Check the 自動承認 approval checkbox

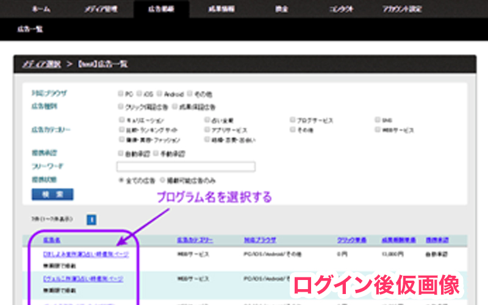[x=121, y=153]
